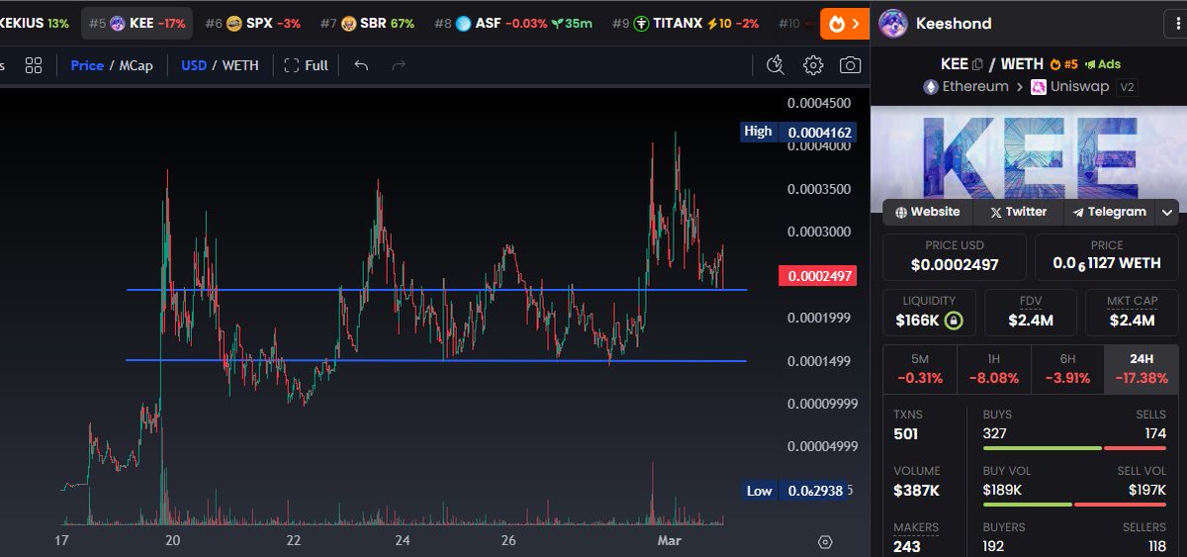Screen dimensions: 1187x557
Task: Click the SELLS 174 value
Action: (1154, 433)
